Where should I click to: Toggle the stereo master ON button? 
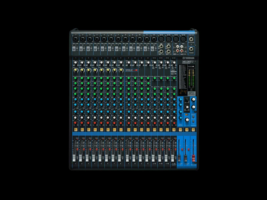click(x=193, y=129)
